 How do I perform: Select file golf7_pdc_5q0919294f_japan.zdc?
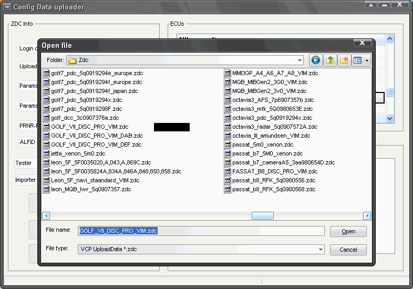click(94, 91)
